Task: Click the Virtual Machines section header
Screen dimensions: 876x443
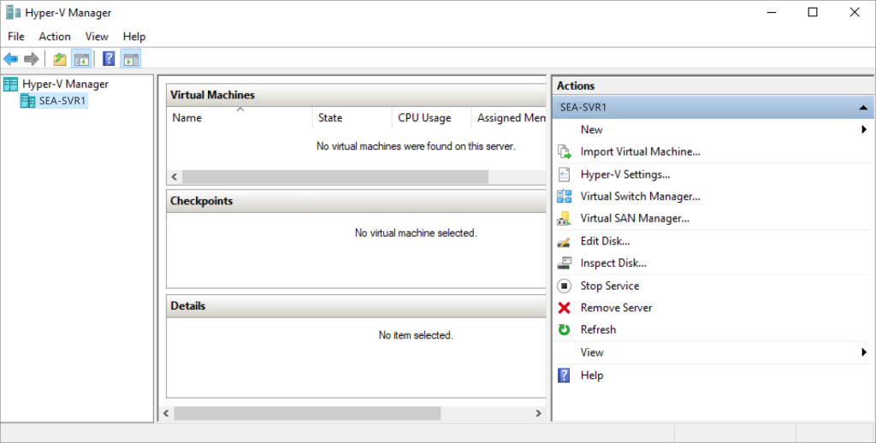Action: tap(357, 95)
